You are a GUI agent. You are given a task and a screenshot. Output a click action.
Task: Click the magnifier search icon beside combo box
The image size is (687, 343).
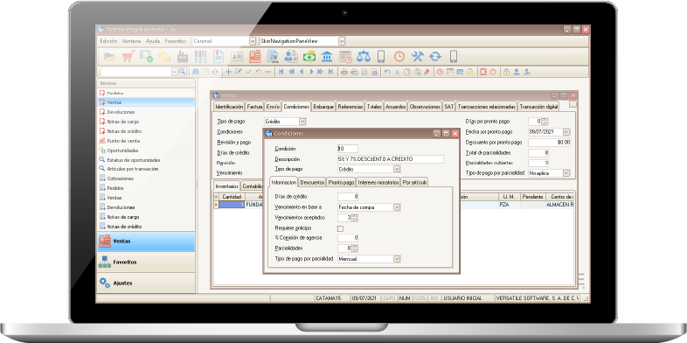point(183,72)
